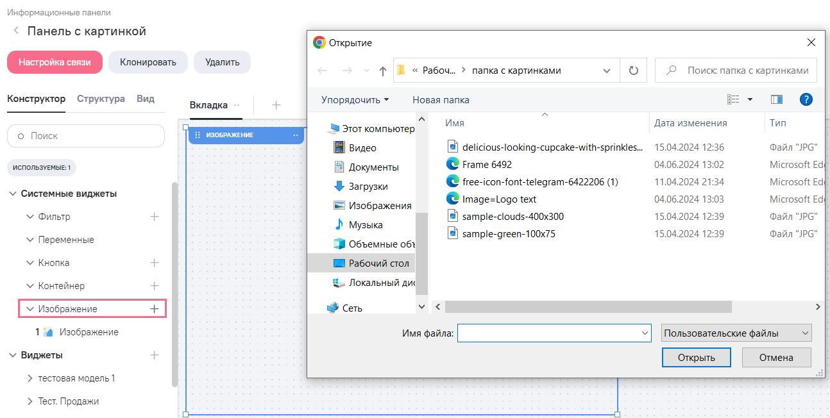830x418 pixels.
Task: Click plus icon next to Фильтр
Action: coord(154,217)
